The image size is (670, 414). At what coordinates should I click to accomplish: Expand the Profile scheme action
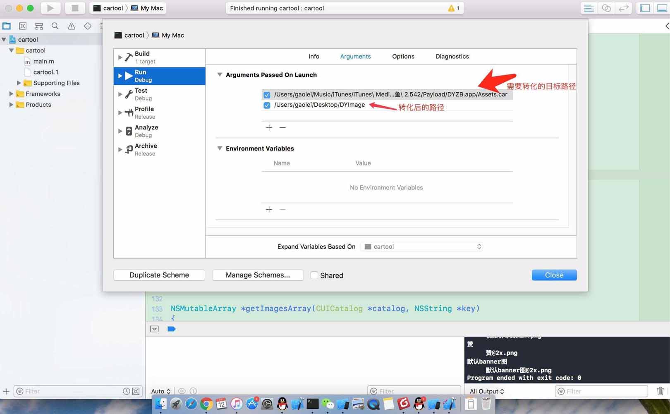coord(120,113)
